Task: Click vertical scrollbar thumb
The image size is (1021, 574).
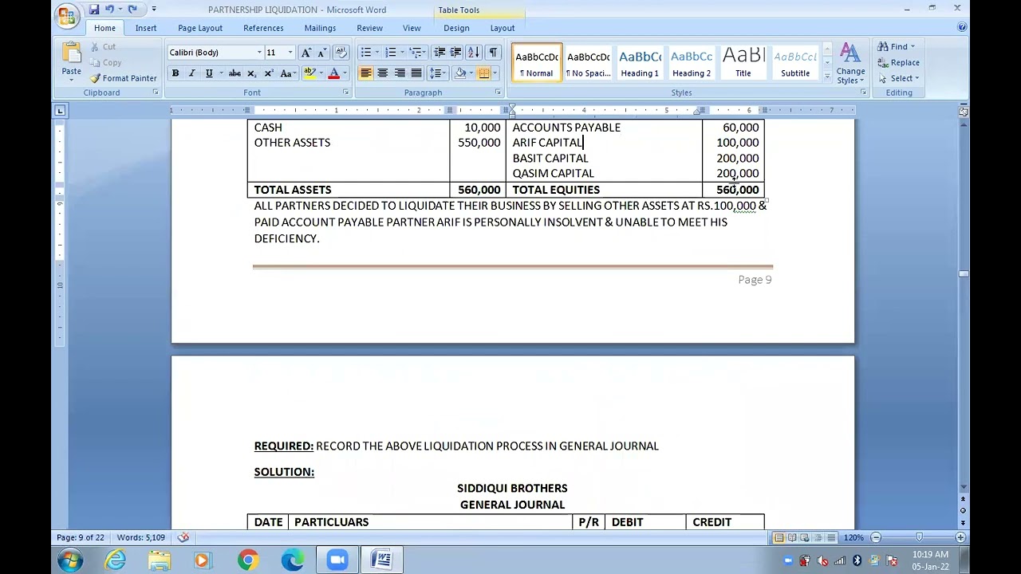Action: click(964, 274)
